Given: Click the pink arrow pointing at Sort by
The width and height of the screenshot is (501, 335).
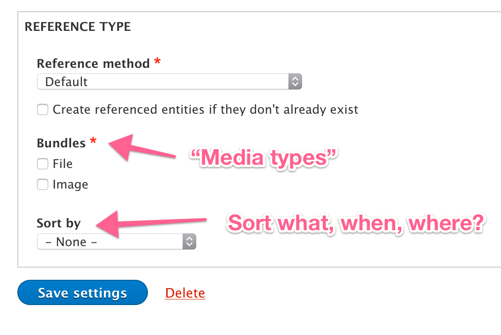Looking at the screenshot, I should click(x=151, y=224).
